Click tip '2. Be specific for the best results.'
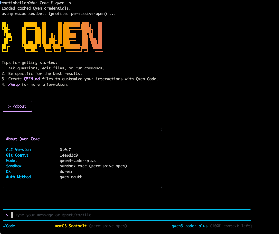The height and width of the screenshot is (234, 279). (42, 74)
